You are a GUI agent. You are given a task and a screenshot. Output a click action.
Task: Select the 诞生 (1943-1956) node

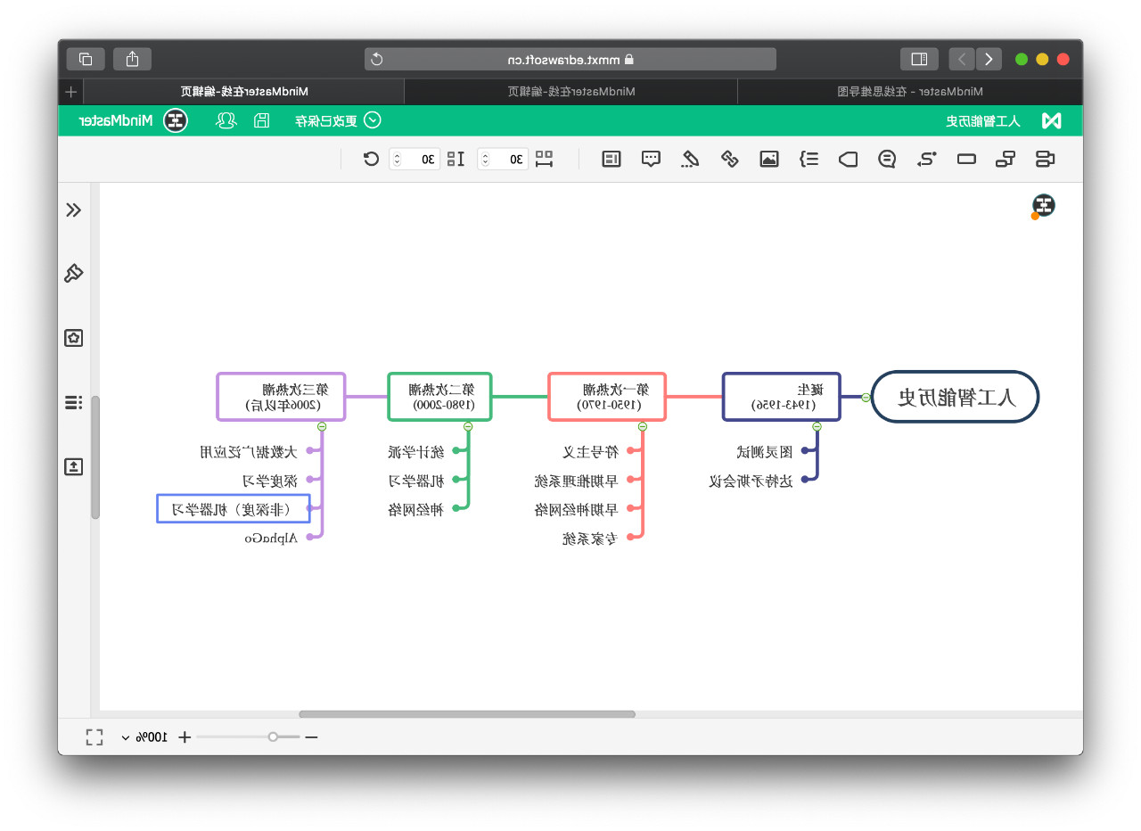781,397
